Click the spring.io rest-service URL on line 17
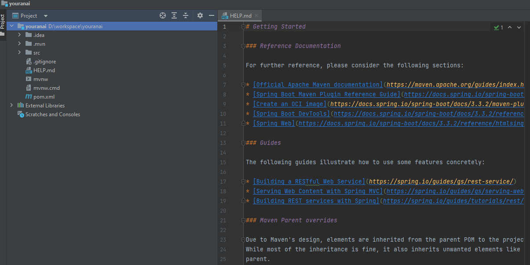The image size is (530, 265). (441, 182)
